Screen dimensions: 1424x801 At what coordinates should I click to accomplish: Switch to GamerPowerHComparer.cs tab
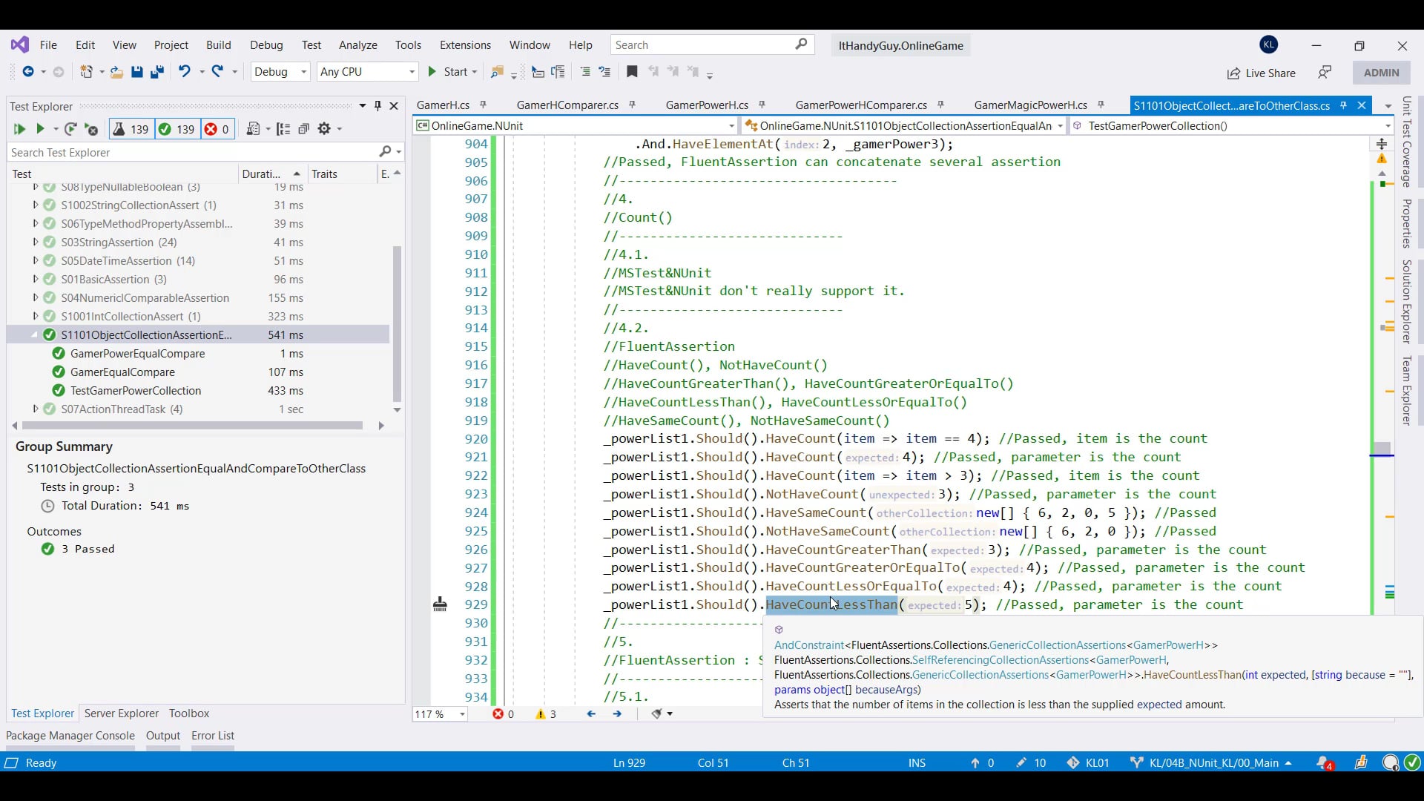coord(860,105)
